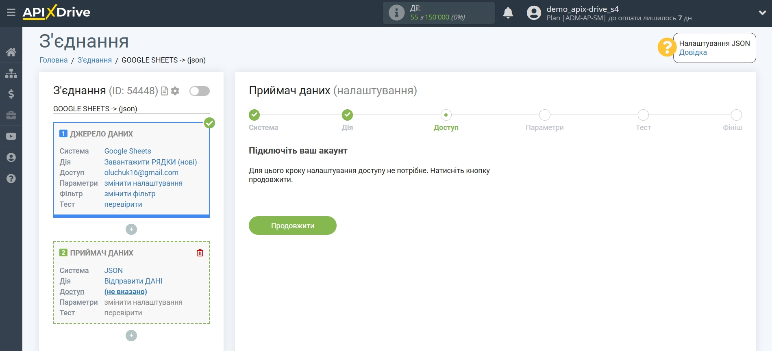
Task: Open Завантажити РЯДКИ (нові) action link
Action: point(150,162)
